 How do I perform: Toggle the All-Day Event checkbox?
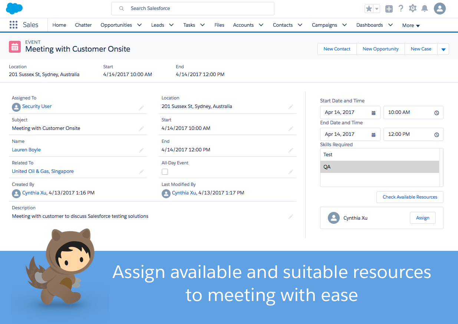[x=165, y=172]
